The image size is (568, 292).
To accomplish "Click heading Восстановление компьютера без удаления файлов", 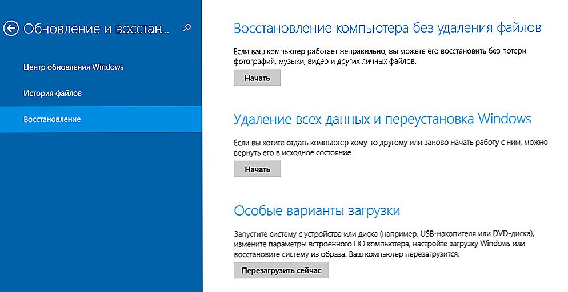I will pyautogui.click(x=387, y=27).
